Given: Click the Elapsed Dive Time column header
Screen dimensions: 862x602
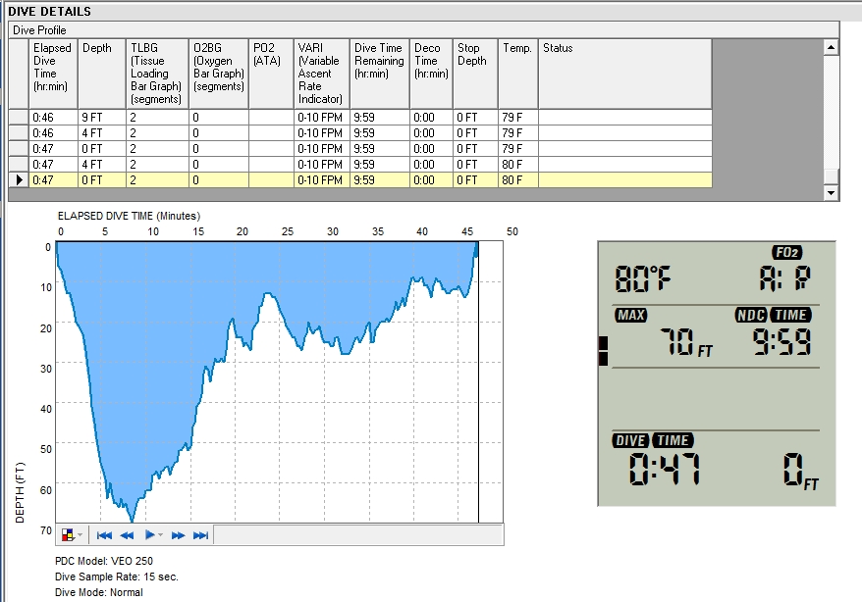Looking at the screenshot, I should [x=53, y=74].
